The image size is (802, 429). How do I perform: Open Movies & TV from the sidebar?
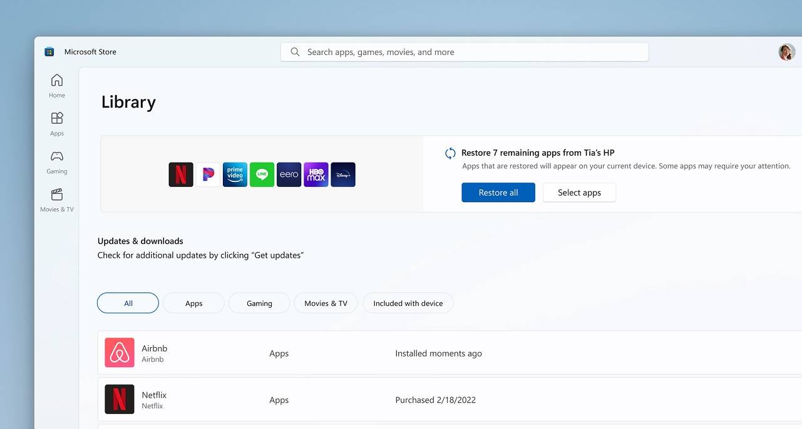56,200
